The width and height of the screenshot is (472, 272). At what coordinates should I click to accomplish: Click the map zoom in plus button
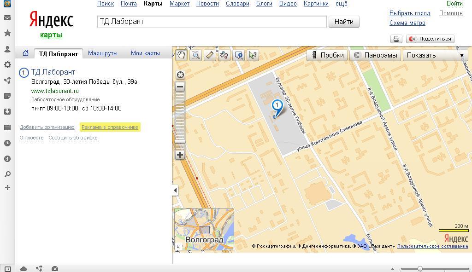[x=180, y=155]
